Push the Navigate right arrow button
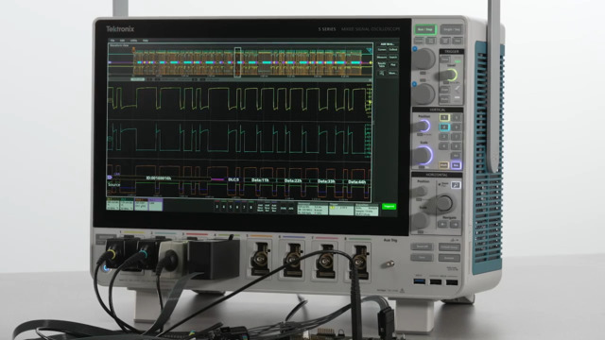Image resolution: width=605 pixels, height=340 pixels. [455, 224]
